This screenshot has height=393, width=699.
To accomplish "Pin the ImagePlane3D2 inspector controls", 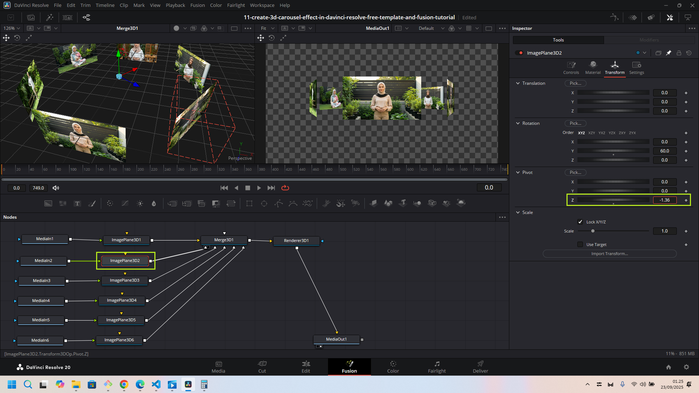I will point(669,53).
